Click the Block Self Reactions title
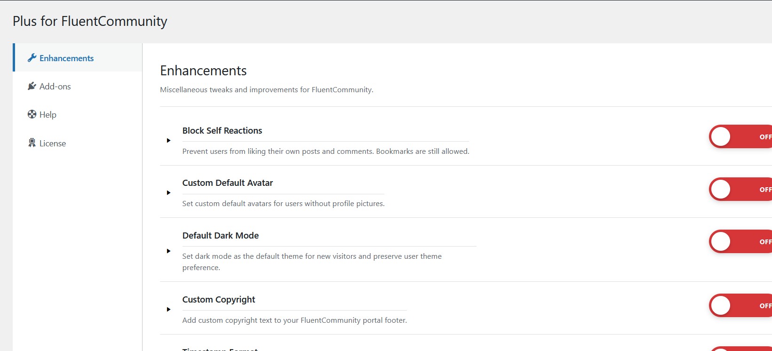Image resolution: width=772 pixels, height=351 pixels. point(222,131)
